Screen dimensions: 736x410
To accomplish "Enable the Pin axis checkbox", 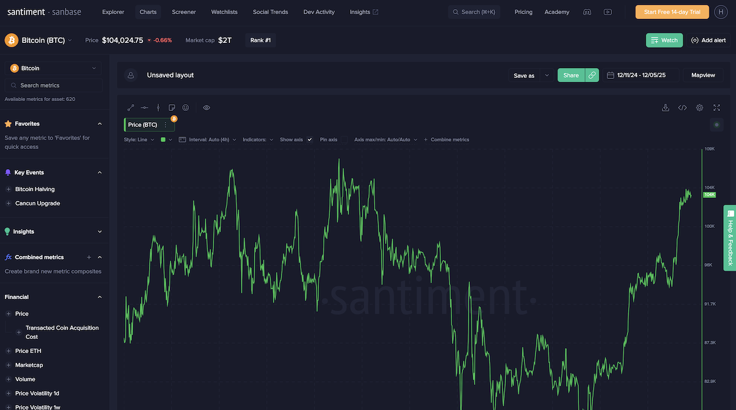I will 345,140.
